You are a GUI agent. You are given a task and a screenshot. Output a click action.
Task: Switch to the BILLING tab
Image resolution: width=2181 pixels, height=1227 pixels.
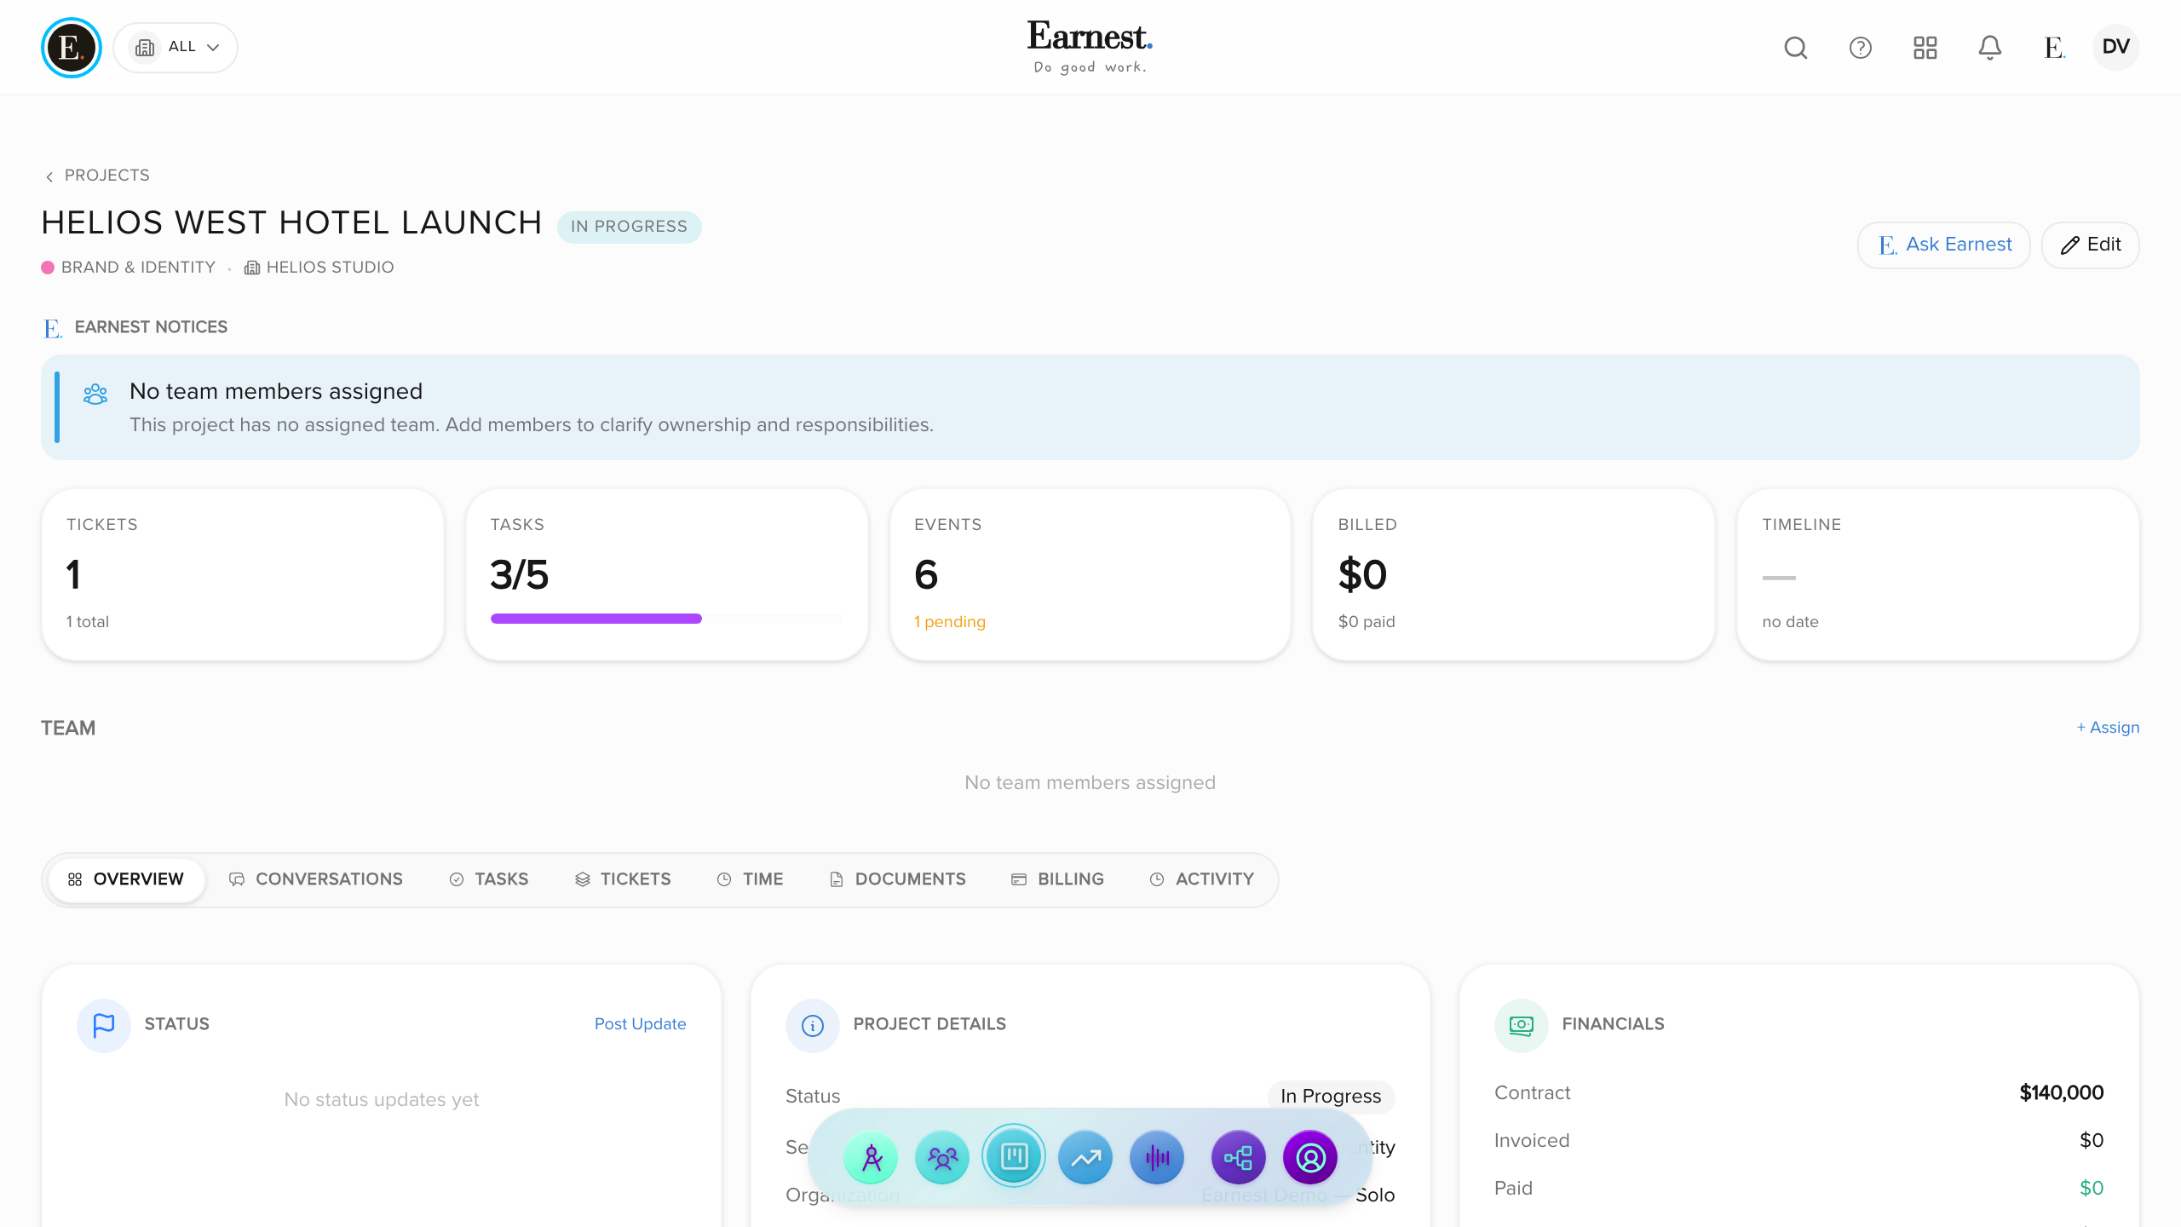click(1057, 879)
